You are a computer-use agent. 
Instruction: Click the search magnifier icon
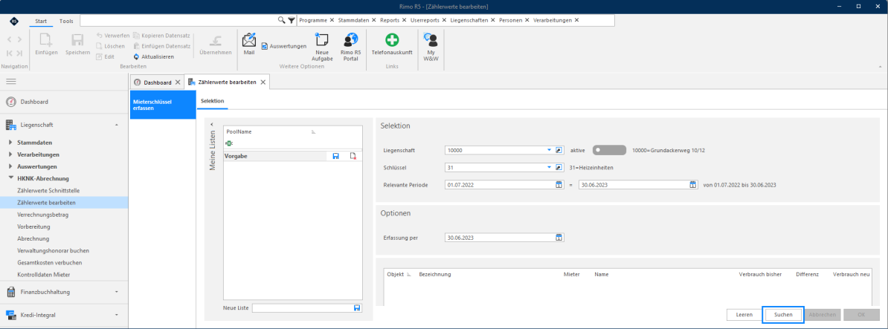281,20
